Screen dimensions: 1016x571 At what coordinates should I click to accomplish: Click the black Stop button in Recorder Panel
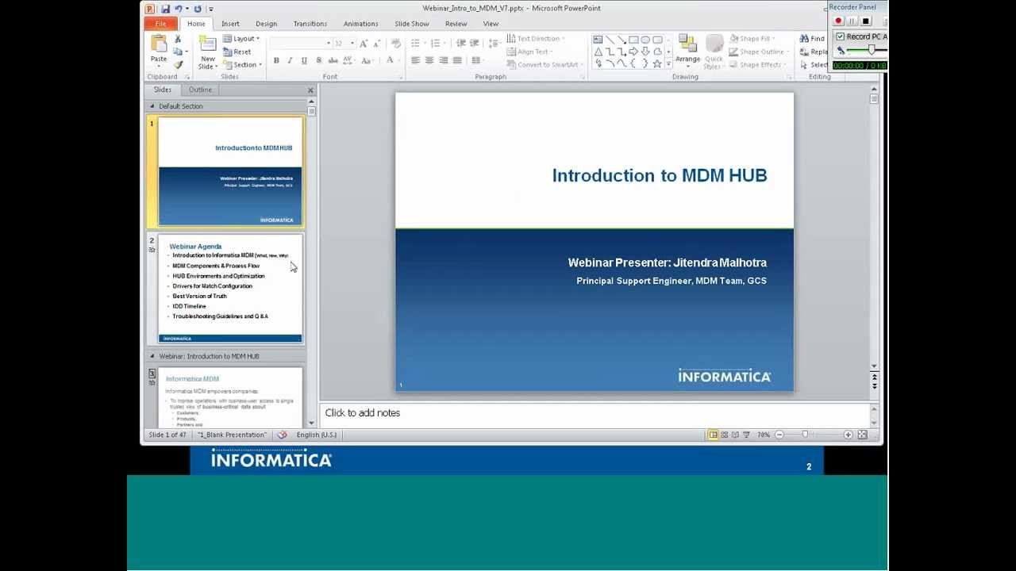click(x=866, y=21)
